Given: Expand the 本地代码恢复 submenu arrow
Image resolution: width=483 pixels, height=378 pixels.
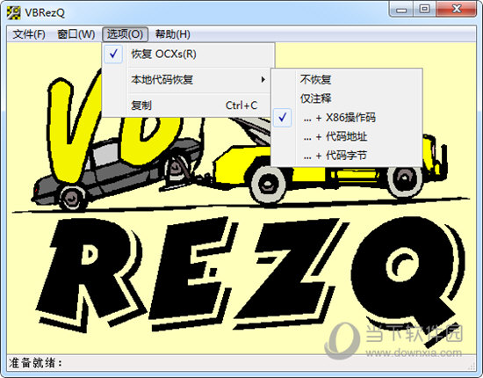Looking at the screenshot, I should click(263, 80).
